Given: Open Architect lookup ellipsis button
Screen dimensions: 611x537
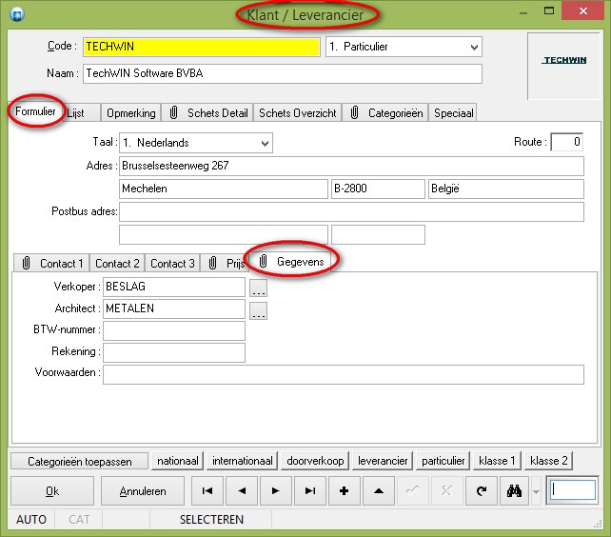Looking at the screenshot, I should tap(258, 310).
